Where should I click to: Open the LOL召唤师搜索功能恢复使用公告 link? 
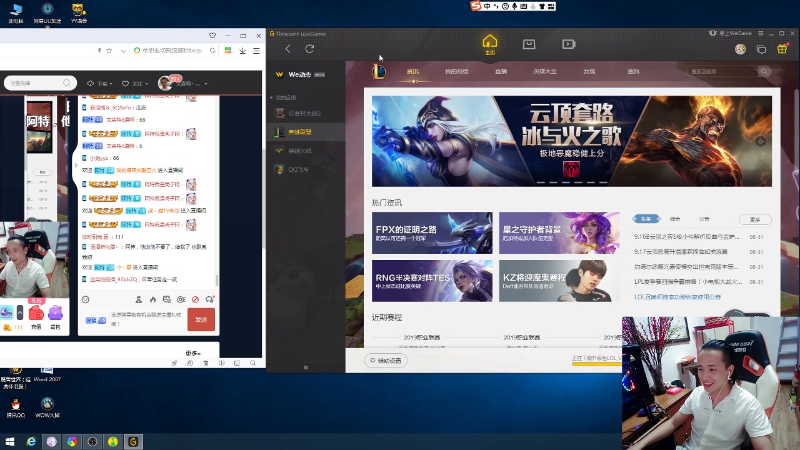click(x=677, y=297)
